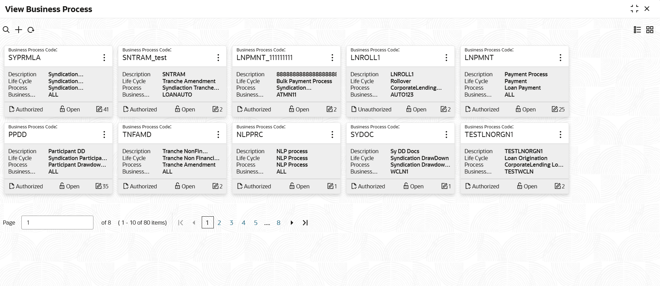
Task: Jump to the last page
Action: click(305, 223)
